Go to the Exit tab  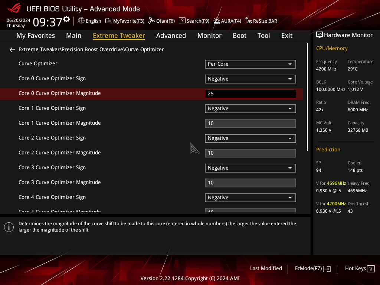click(x=287, y=36)
